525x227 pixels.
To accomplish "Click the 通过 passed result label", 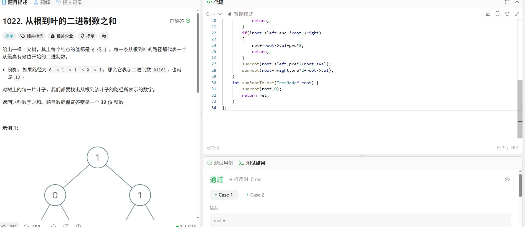I will pyautogui.click(x=217, y=179).
